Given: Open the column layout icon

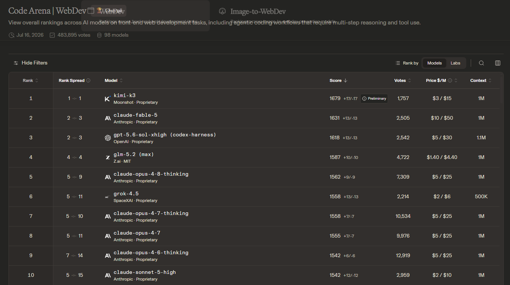Looking at the screenshot, I should pyautogui.click(x=498, y=63).
